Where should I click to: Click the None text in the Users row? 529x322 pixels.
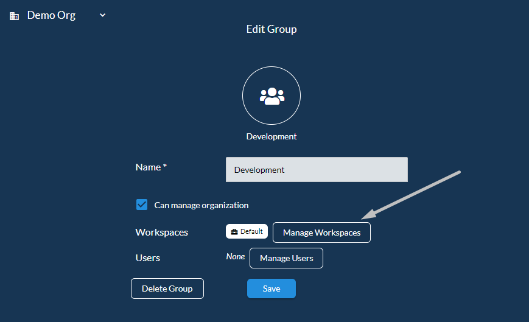tap(236, 257)
